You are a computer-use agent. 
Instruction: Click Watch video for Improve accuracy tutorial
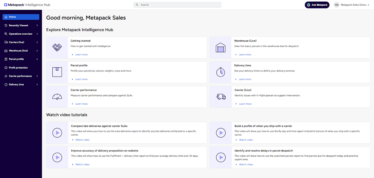pos(82,165)
